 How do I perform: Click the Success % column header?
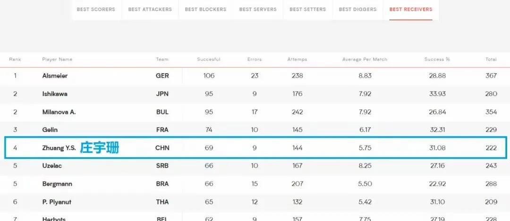click(437, 59)
